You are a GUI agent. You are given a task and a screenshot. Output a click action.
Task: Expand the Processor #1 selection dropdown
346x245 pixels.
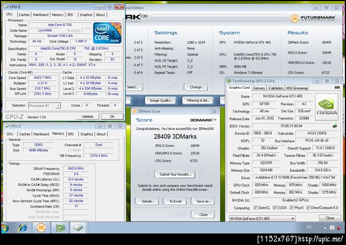58,105
